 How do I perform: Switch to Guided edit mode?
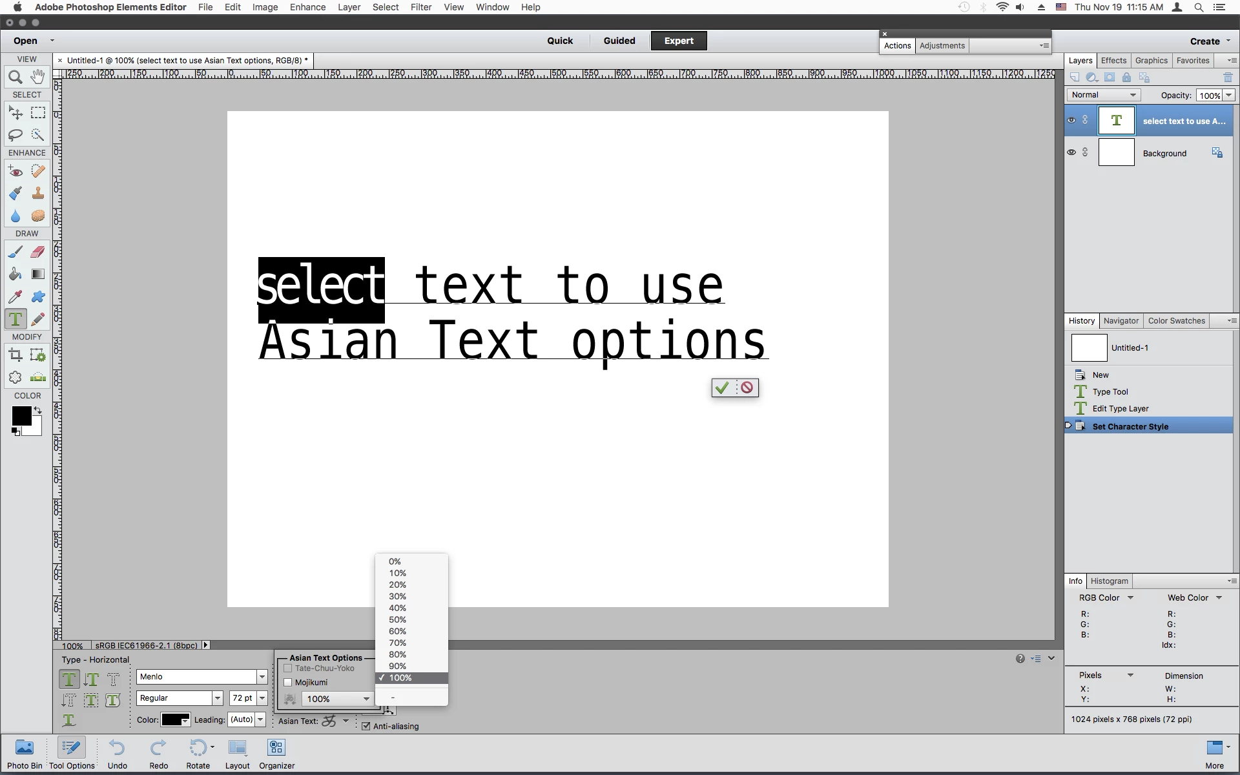click(619, 41)
